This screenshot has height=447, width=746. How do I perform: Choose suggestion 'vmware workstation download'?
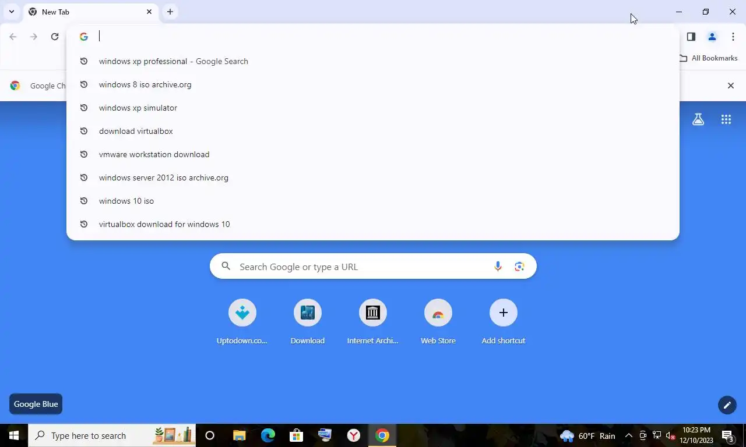pyautogui.click(x=373, y=154)
